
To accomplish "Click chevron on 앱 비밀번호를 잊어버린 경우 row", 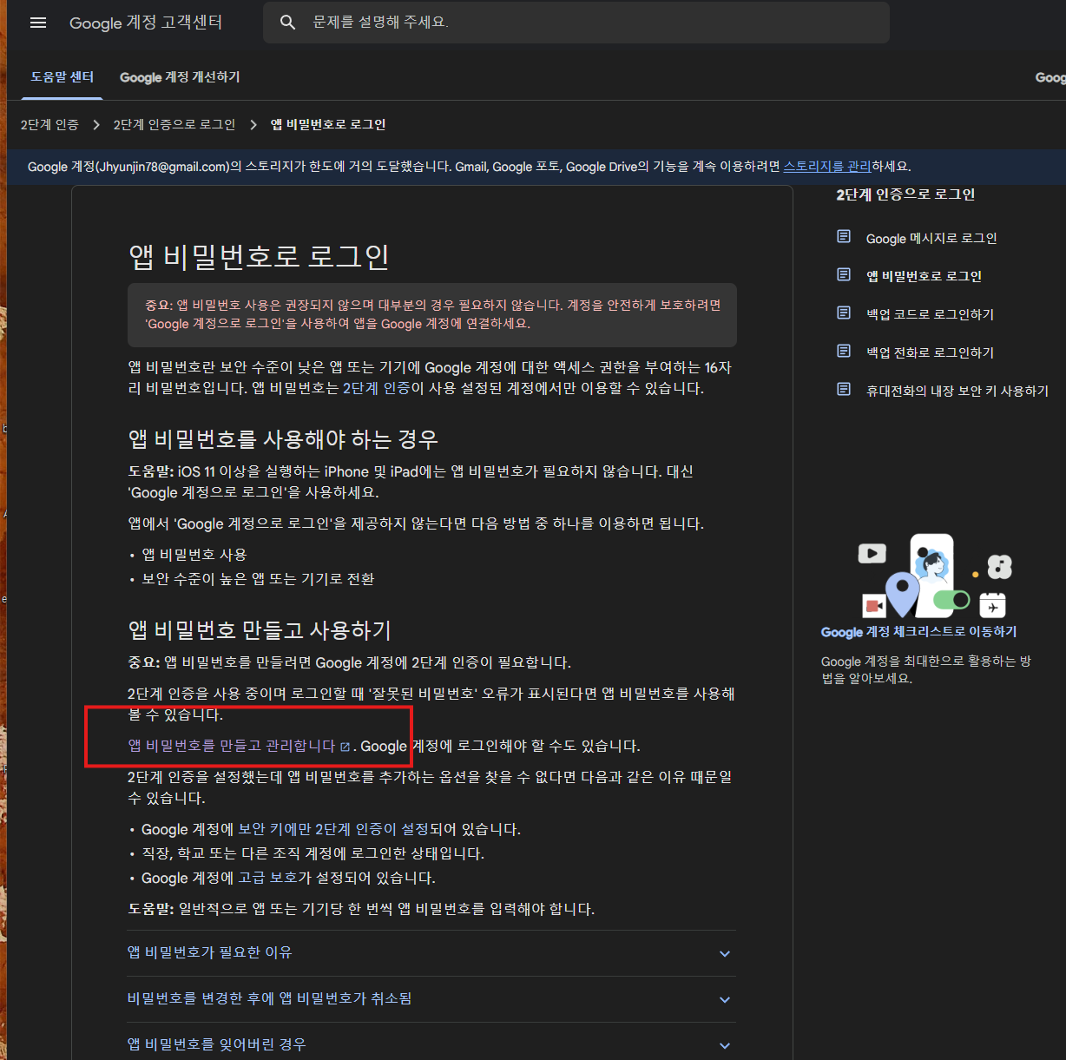I will pyautogui.click(x=725, y=1046).
